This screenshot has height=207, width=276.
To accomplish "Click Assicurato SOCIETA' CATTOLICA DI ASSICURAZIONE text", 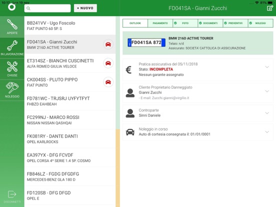I will point(207,48).
